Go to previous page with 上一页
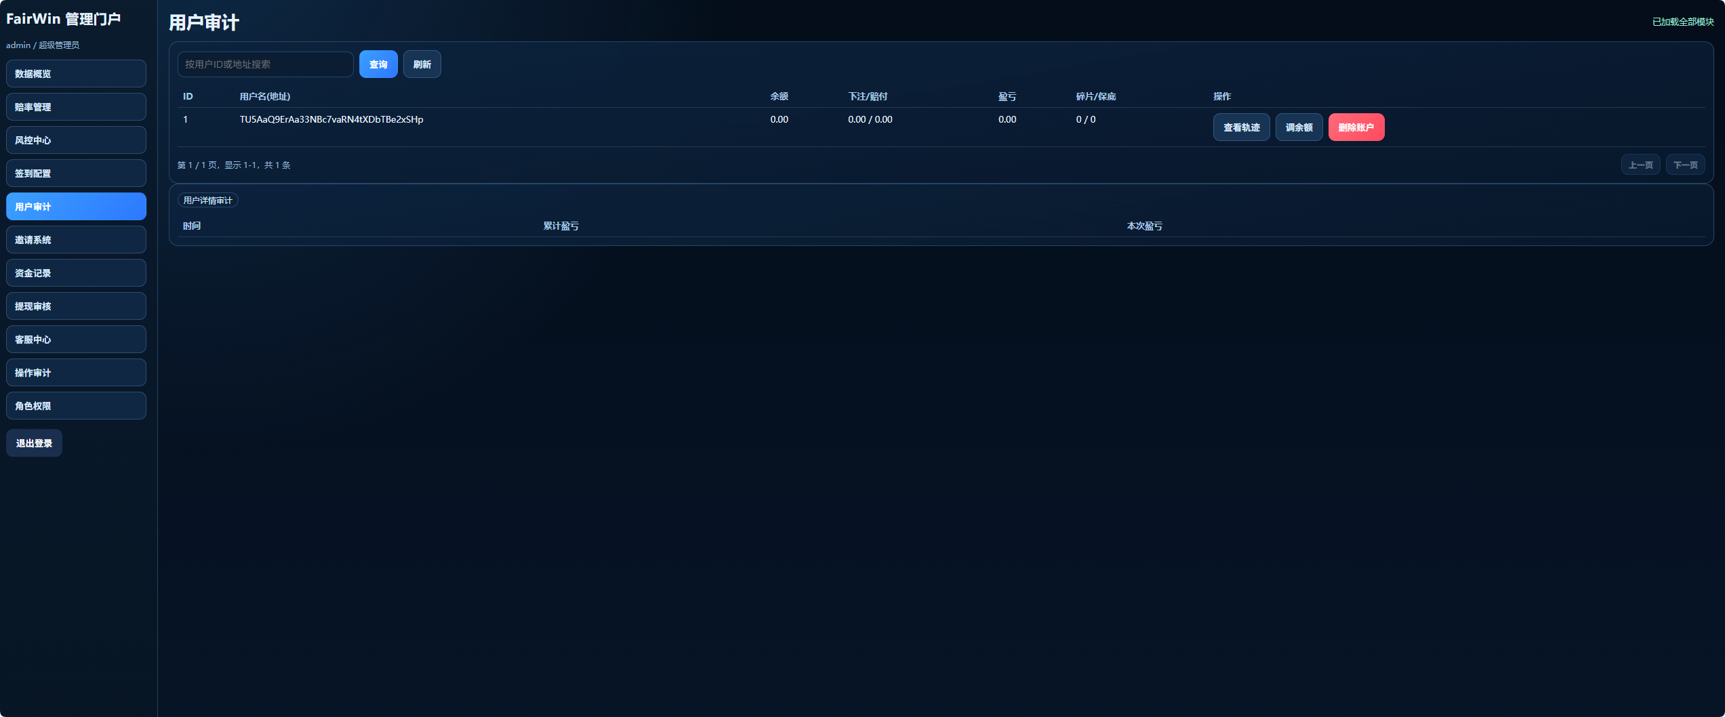1725x717 pixels. [1640, 165]
